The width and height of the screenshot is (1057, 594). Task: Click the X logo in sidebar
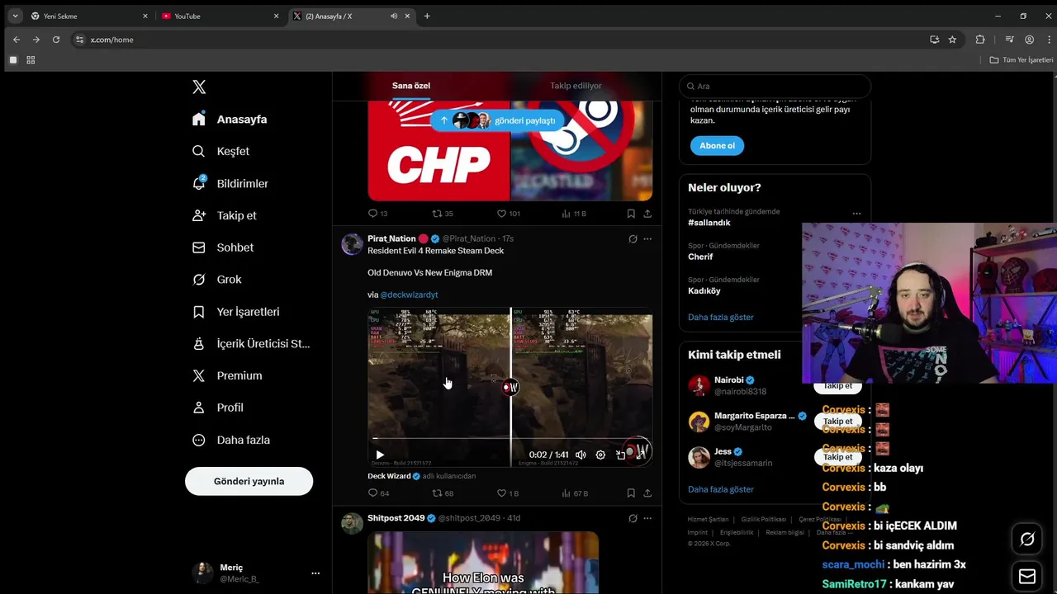click(199, 87)
